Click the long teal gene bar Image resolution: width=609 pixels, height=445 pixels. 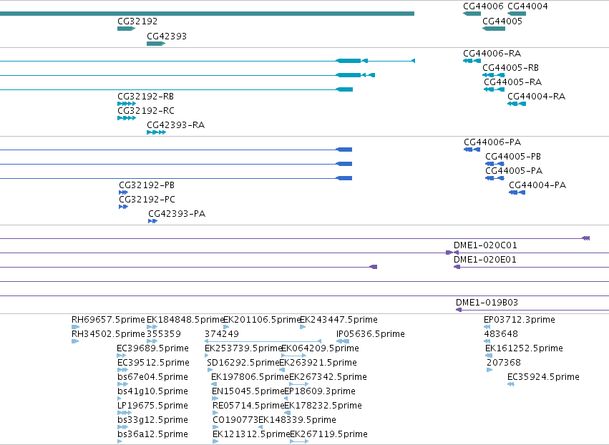207,14
